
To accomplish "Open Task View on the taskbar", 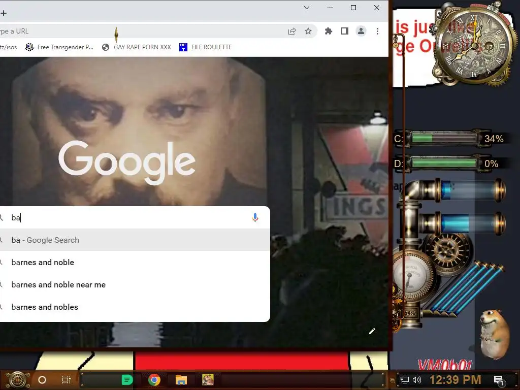I will point(67,380).
